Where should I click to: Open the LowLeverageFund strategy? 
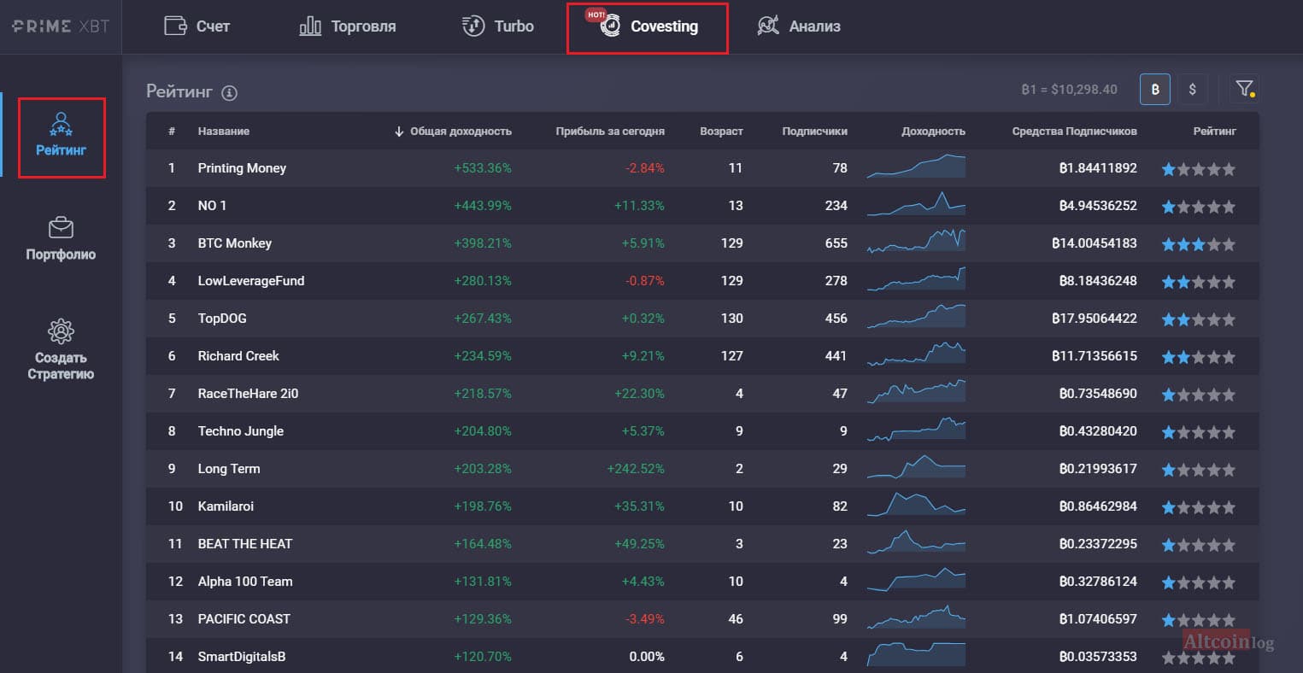(x=250, y=281)
